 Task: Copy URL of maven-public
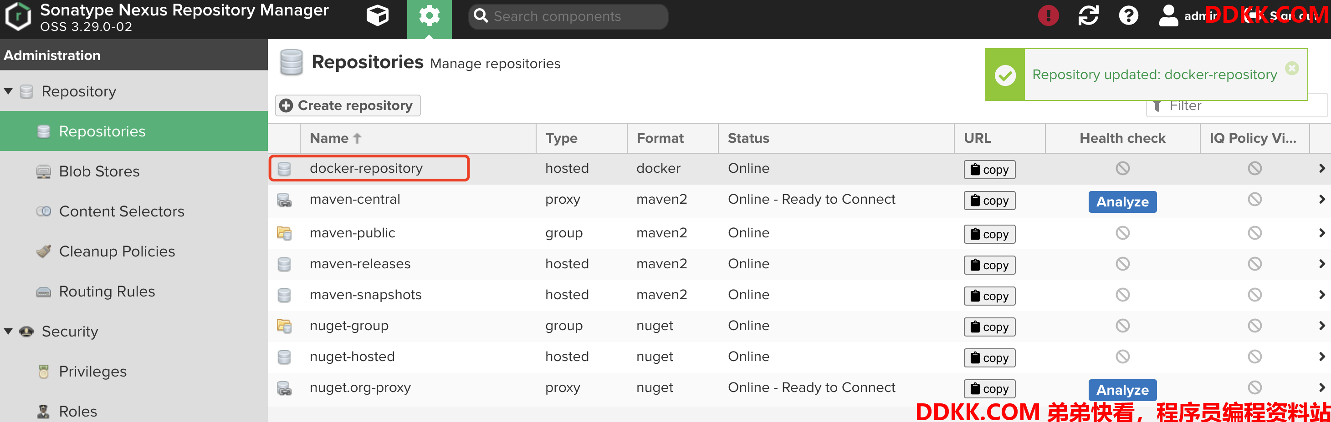989,234
